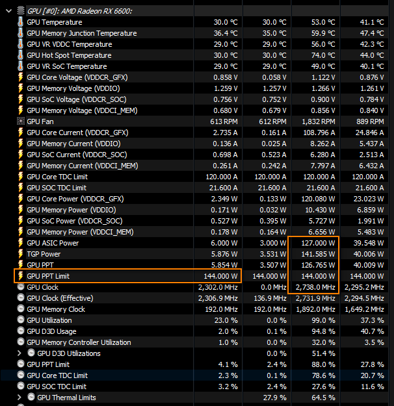Click the fan icon beside GPU Fan
Viewport: 394px width, 406px height.
20,121
